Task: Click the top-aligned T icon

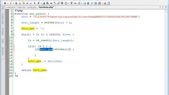Action: 71,3
